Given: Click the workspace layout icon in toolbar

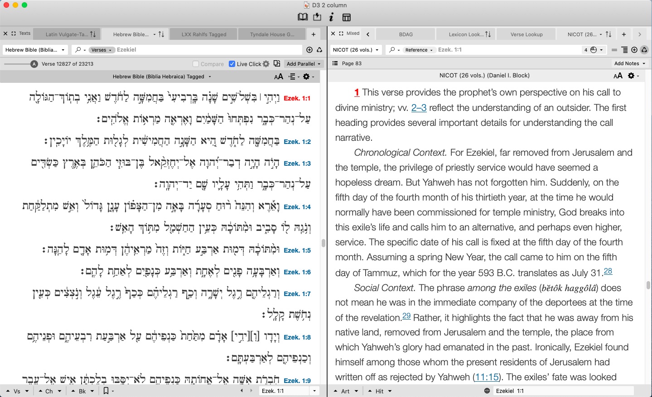Looking at the screenshot, I should (x=347, y=17).
